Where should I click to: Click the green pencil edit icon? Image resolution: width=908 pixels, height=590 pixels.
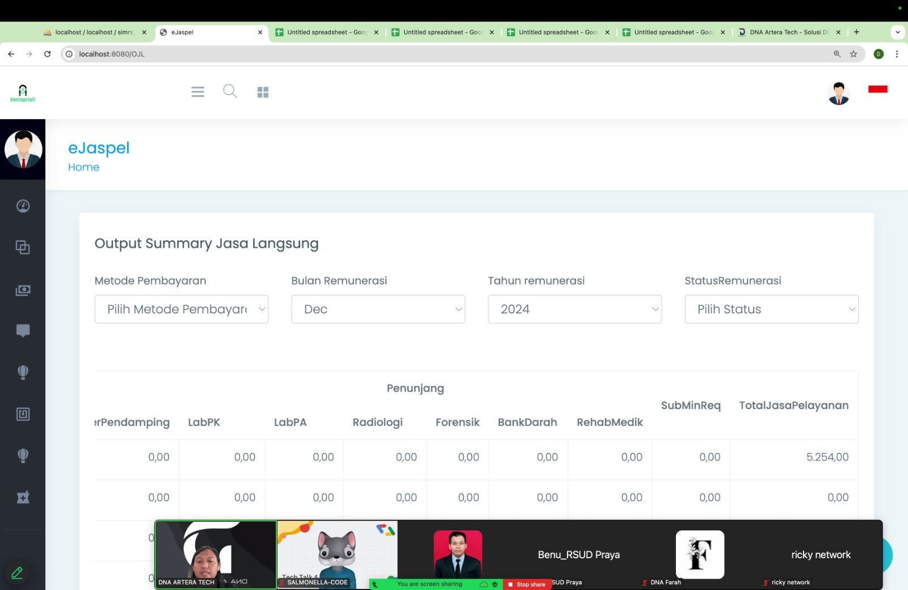click(17, 573)
